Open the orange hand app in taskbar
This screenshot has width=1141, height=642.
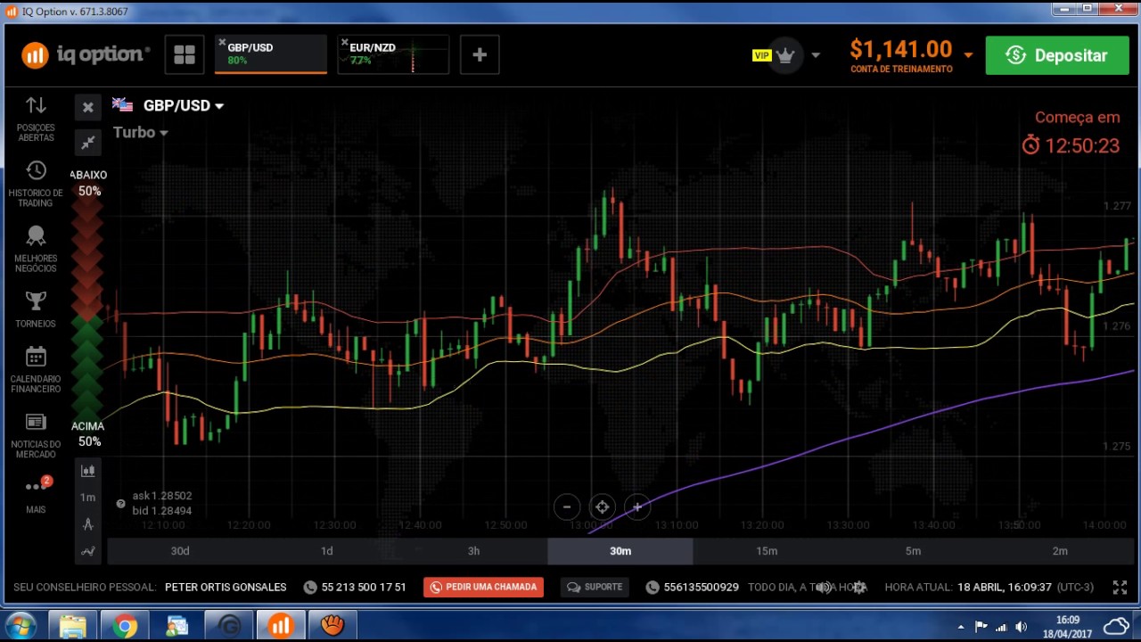(332, 626)
